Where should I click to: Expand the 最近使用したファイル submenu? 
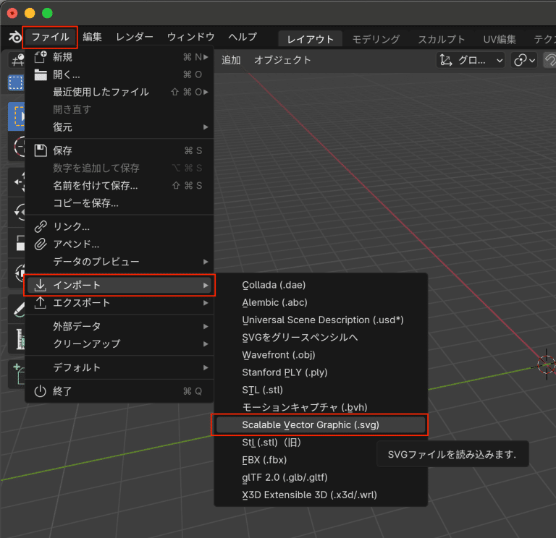pyautogui.click(x=119, y=92)
